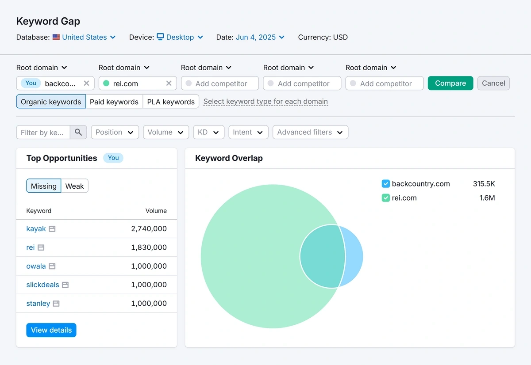Click the rei.com domain input field
This screenshot has width=531, height=365.
tap(138, 83)
